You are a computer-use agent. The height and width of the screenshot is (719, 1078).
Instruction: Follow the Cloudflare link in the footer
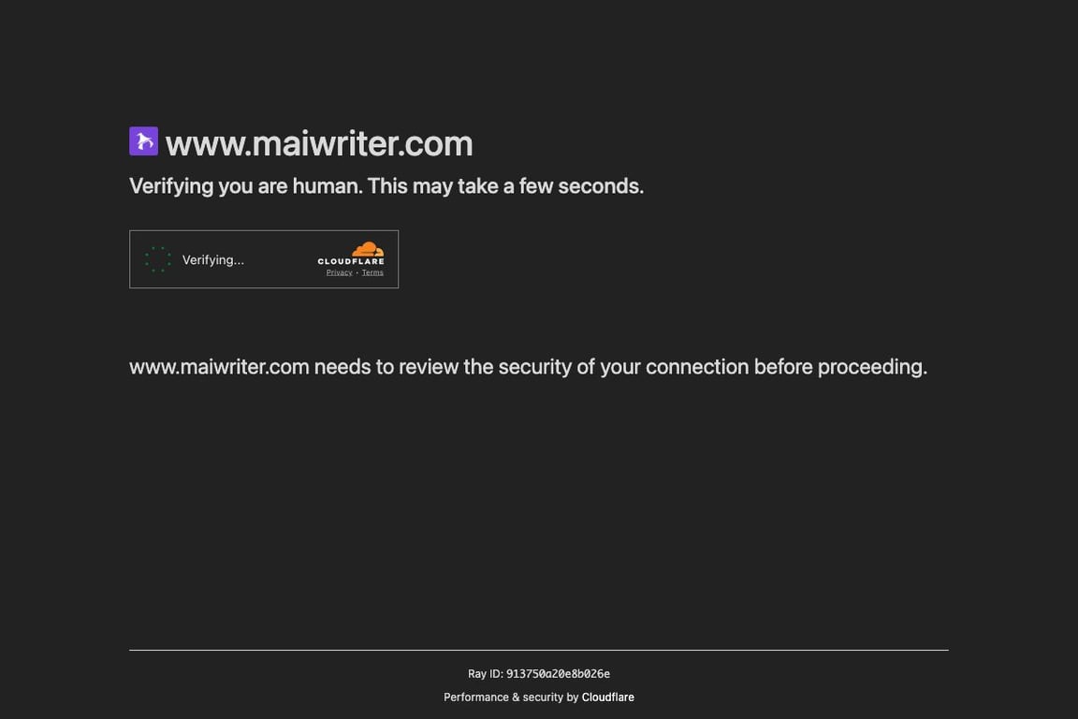[607, 697]
